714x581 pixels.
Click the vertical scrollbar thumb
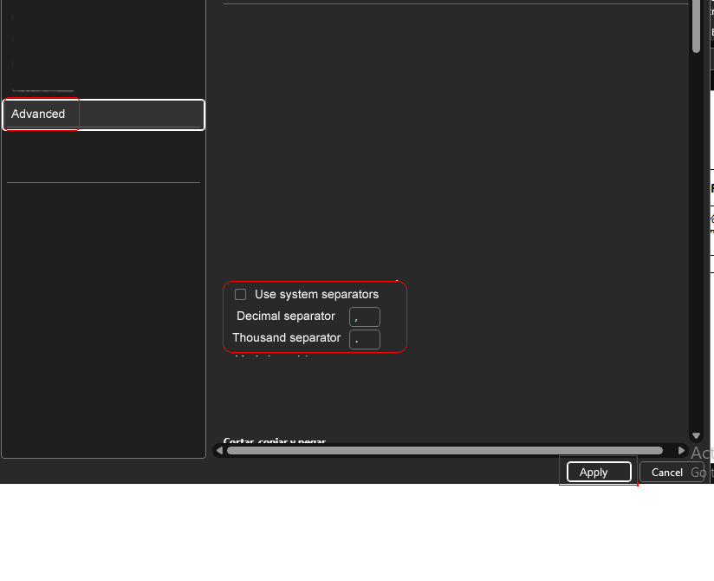[x=696, y=26]
